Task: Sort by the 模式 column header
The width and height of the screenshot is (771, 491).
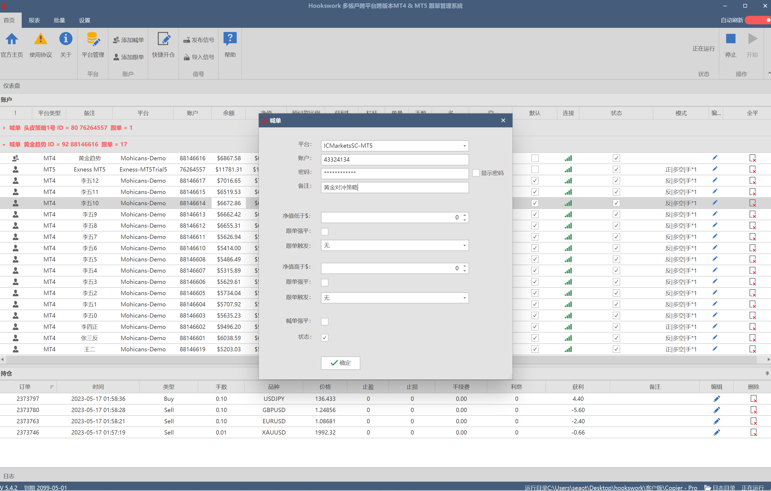Action: click(x=681, y=113)
